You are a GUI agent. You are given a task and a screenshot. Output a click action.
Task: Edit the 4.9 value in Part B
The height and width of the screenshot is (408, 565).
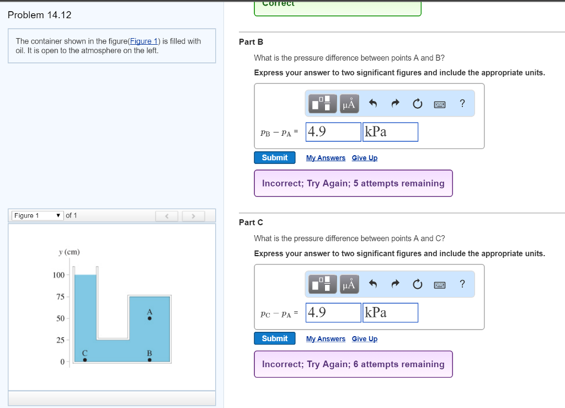pyautogui.click(x=333, y=131)
